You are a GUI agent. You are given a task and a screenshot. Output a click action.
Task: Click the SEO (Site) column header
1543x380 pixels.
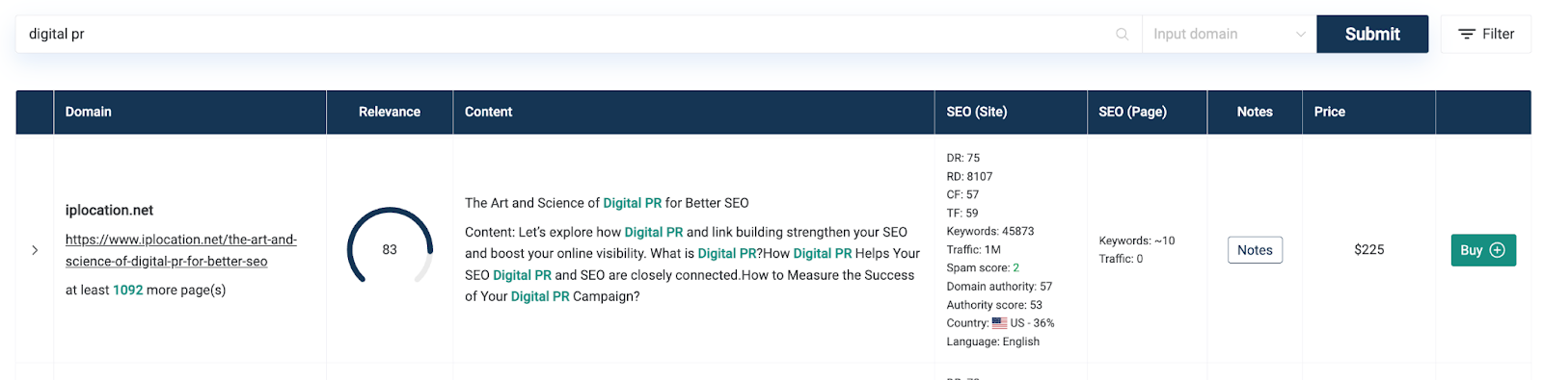point(976,112)
